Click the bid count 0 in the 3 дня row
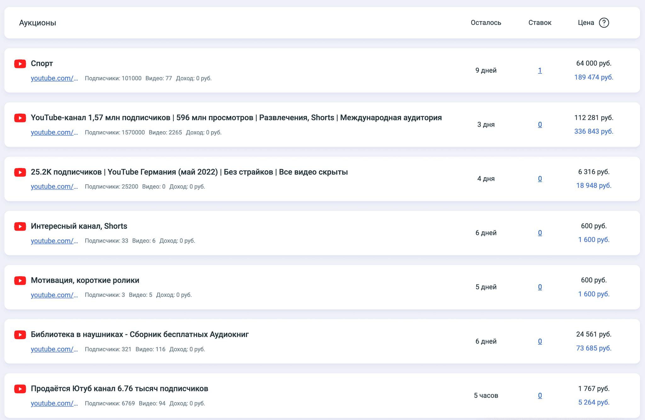Image resolution: width=645 pixels, height=420 pixels. tap(540, 125)
